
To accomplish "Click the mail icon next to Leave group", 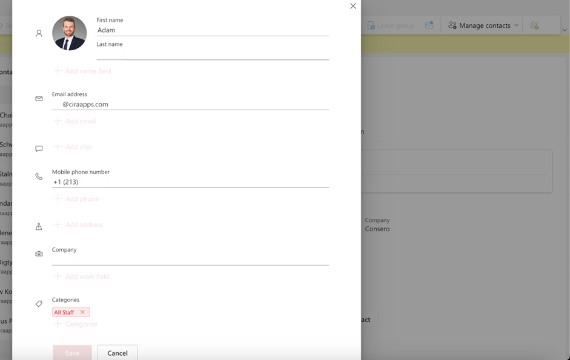I will pyautogui.click(x=429, y=25).
